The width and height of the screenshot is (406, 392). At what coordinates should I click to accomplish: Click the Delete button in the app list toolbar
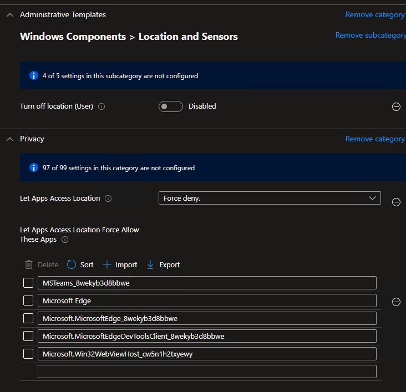42,265
